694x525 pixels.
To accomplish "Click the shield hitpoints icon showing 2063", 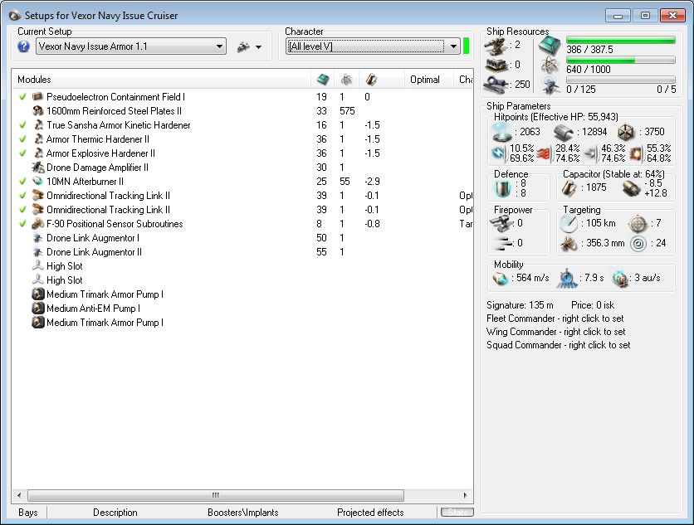I will point(502,131).
